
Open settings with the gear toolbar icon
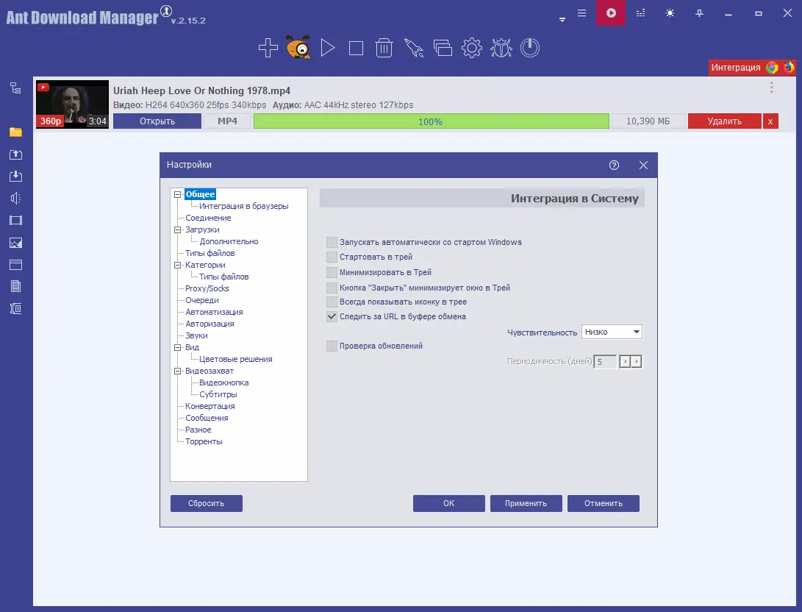click(472, 48)
